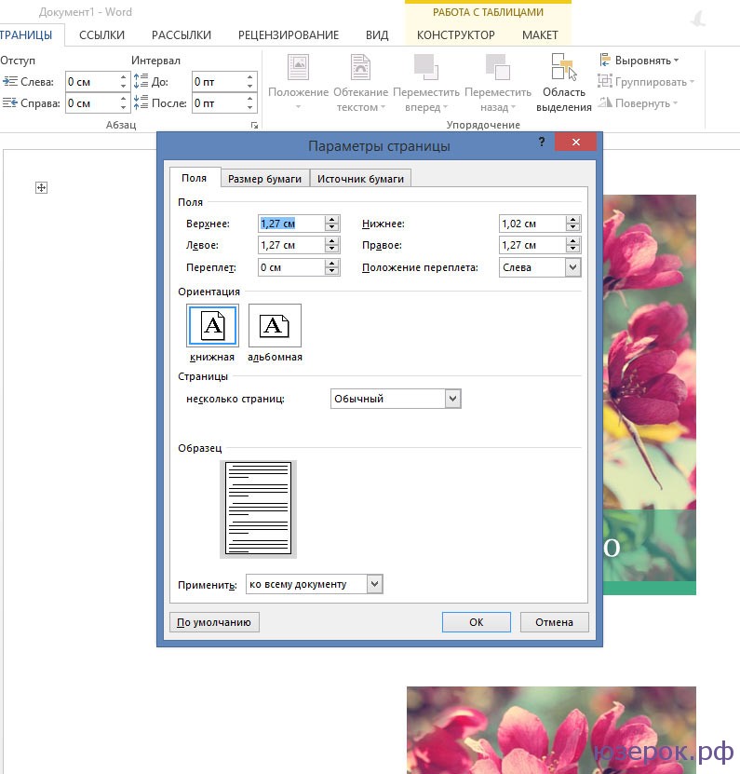
Task: Open the Position picture layout icon
Action: [x=299, y=68]
